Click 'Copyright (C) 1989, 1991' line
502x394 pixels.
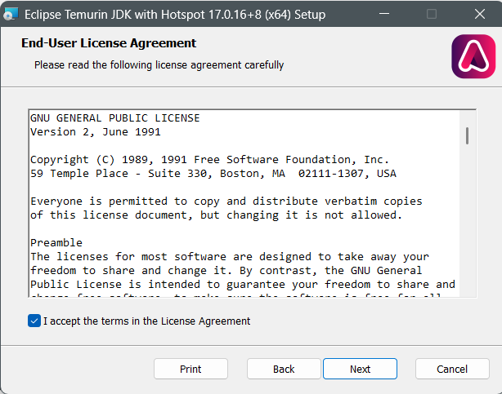(x=209, y=159)
